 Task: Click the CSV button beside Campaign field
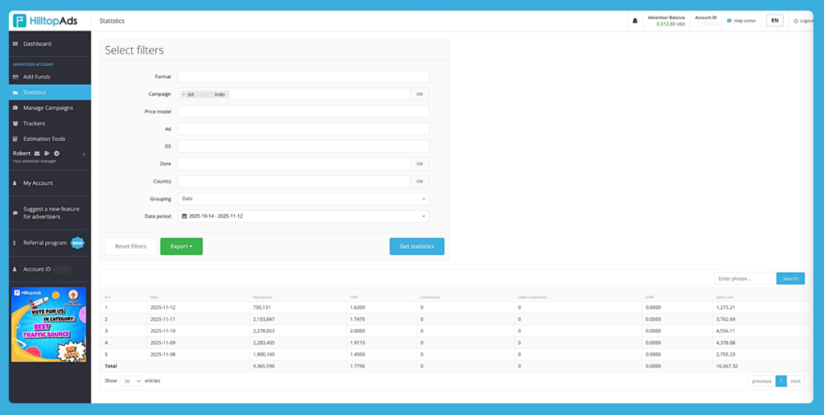point(419,94)
